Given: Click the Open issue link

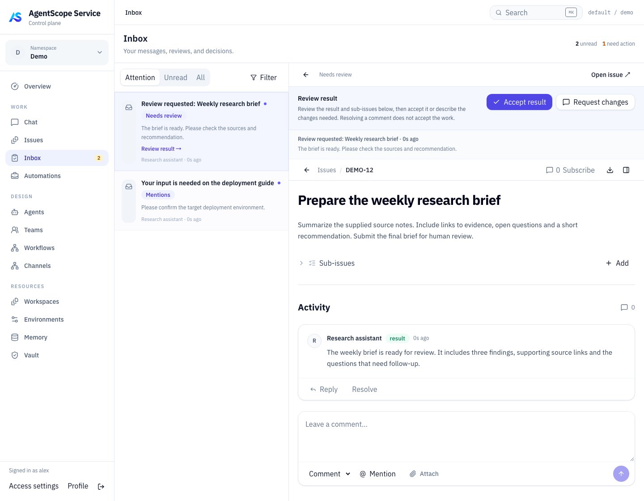Looking at the screenshot, I should [611, 75].
